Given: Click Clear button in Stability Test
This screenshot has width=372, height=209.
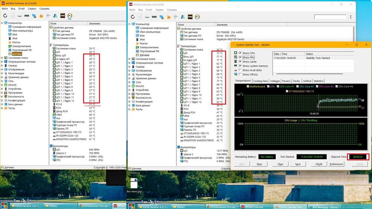Looking at the screenshot, I should click(x=280, y=164).
